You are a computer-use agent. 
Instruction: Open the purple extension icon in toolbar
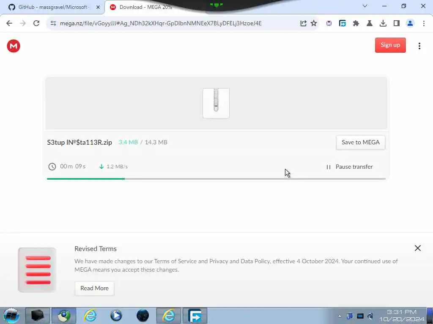(329, 24)
